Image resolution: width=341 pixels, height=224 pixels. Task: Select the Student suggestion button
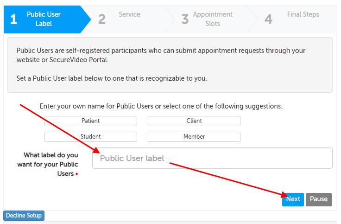click(91, 137)
